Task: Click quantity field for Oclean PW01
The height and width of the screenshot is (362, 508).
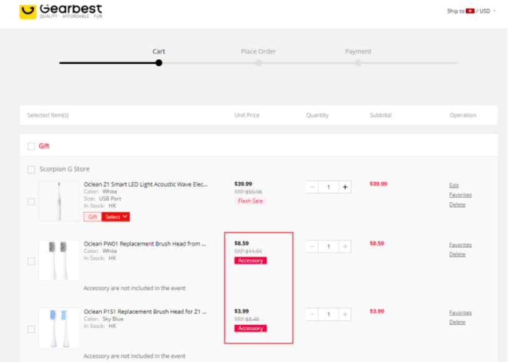Action: click(x=328, y=247)
